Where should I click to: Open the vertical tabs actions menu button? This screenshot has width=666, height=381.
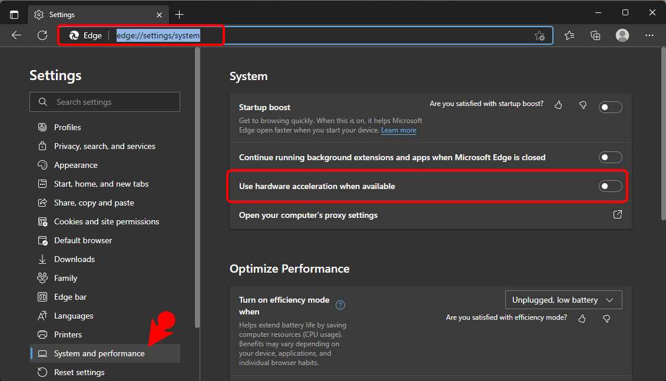click(x=14, y=15)
